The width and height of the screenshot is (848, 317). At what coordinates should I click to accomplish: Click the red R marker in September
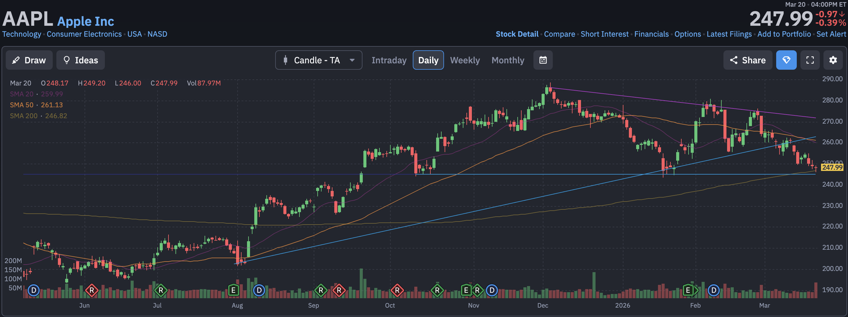tap(339, 290)
